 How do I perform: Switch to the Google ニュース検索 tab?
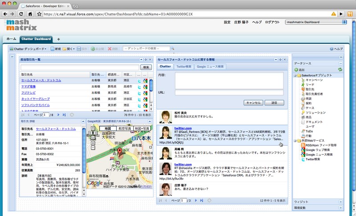tap(210, 66)
